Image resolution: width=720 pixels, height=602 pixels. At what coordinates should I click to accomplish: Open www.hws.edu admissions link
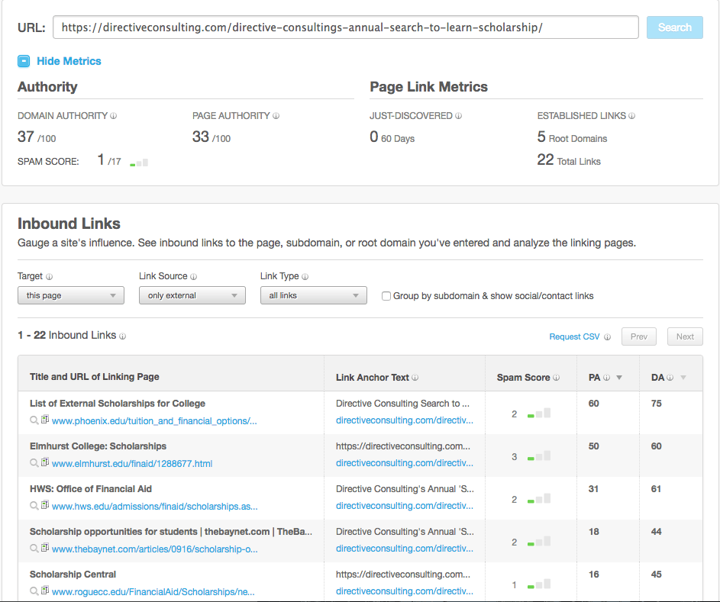point(155,506)
